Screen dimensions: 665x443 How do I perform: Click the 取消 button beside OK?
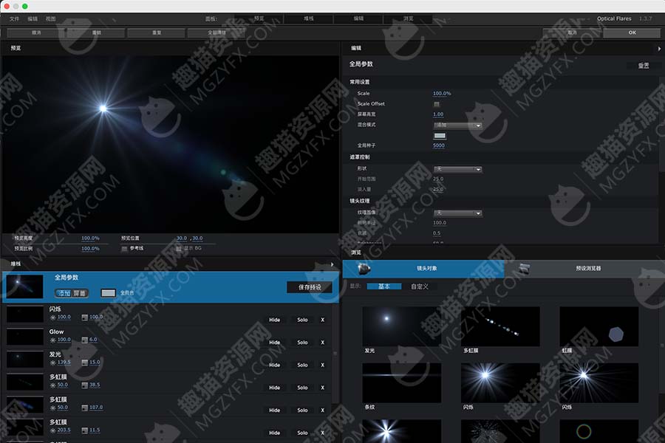(x=572, y=32)
